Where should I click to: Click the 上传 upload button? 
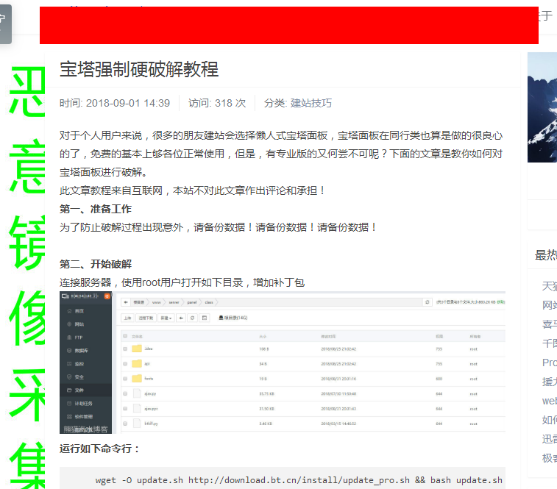click(127, 318)
